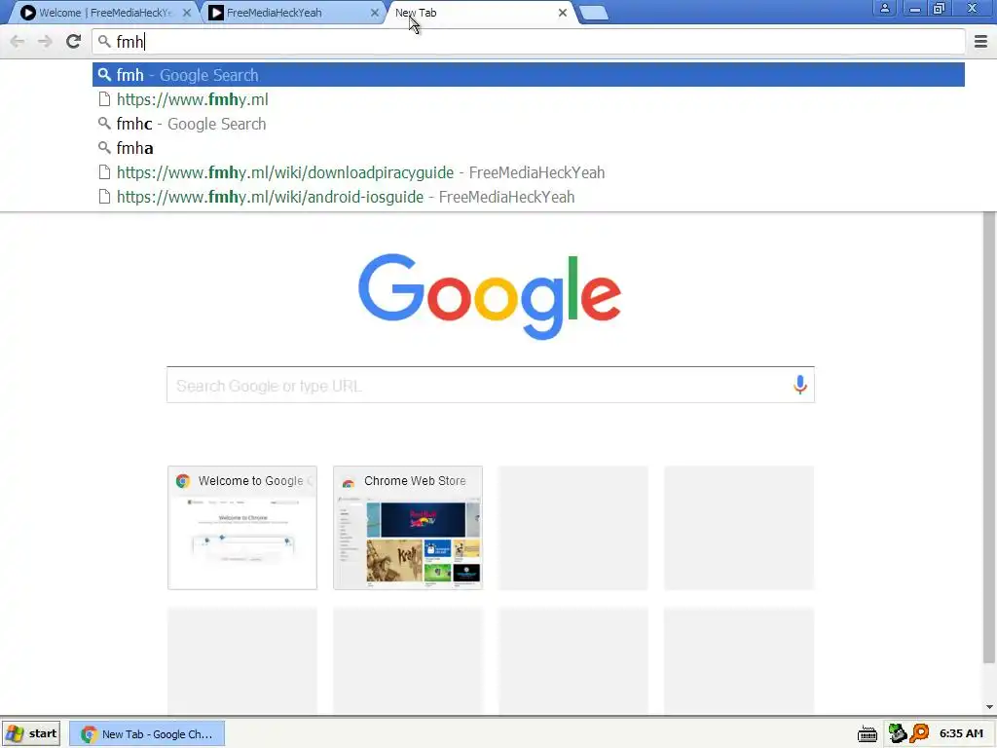This screenshot has height=748, width=997.
Task: Pick the 'fmhc - Google Search' suggestion
Action: (x=529, y=124)
